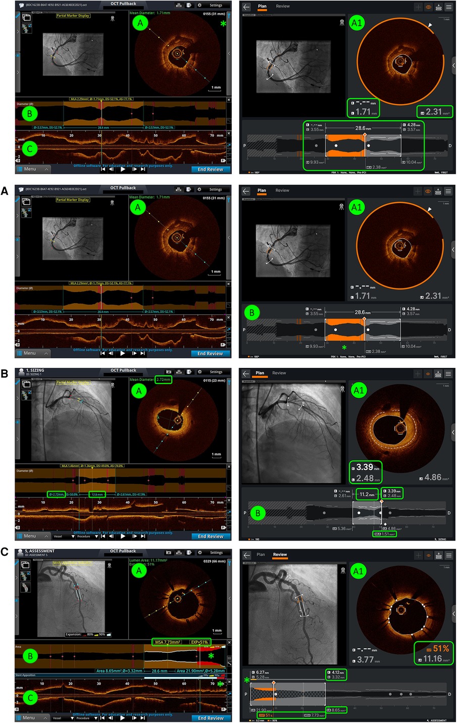
Task: Click the orange diamond marker on ASSESSMENT lumen profile
Action: pyautogui.click(x=274, y=683)
